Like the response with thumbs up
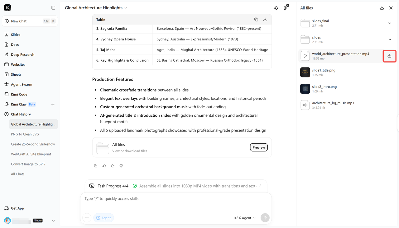This screenshot has height=228, width=399. point(113,166)
